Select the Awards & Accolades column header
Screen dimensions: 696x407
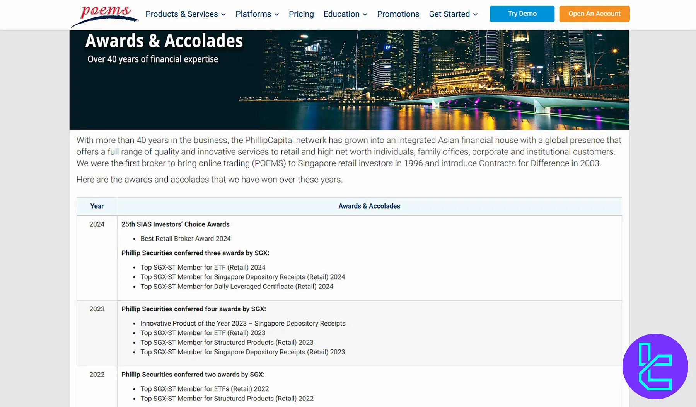tap(369, 206)
